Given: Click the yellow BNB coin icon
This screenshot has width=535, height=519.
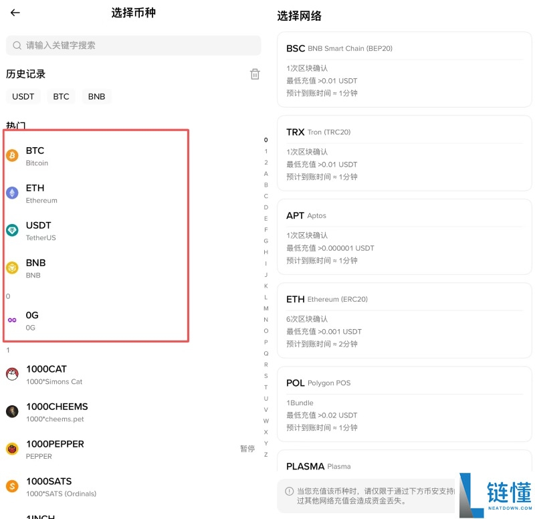Looking at the screenshot, I should (12, 268).
